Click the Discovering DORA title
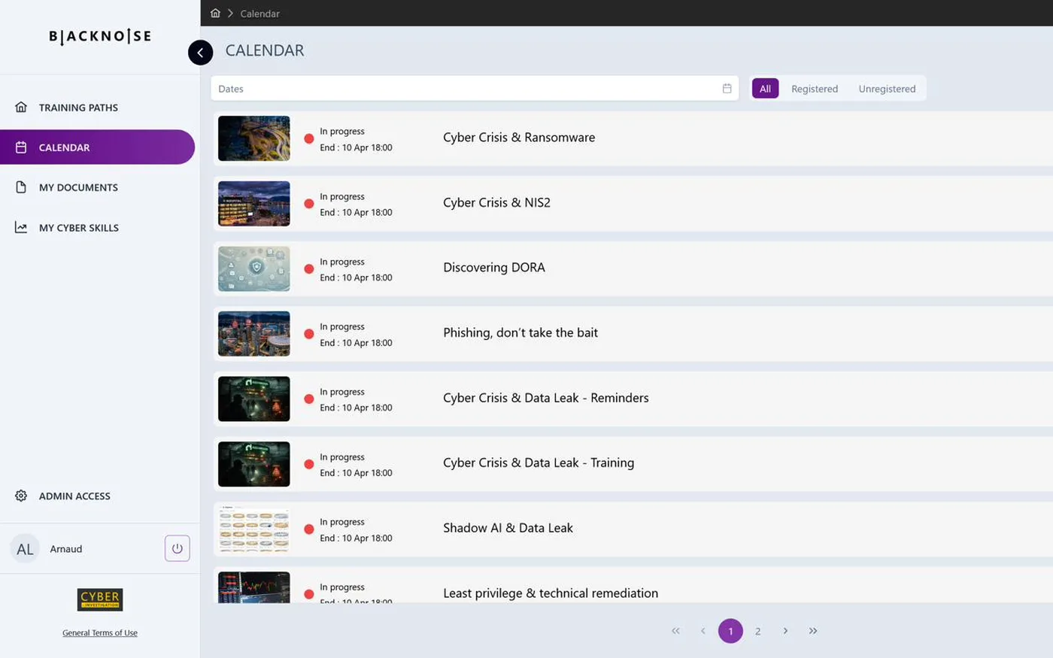The width and height of the screenshot is (1053, 658). pos(494,267)
